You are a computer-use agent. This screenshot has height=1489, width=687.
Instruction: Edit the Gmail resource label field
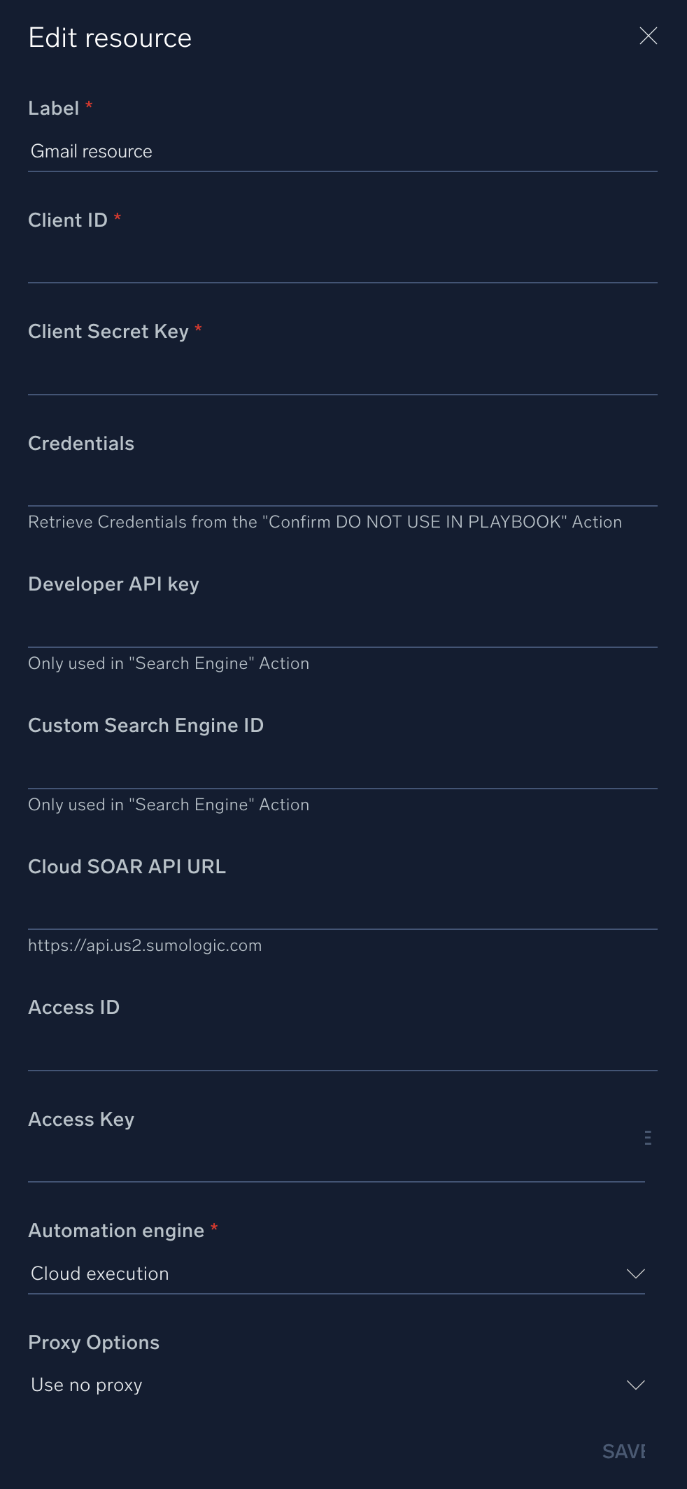[342, 152]
